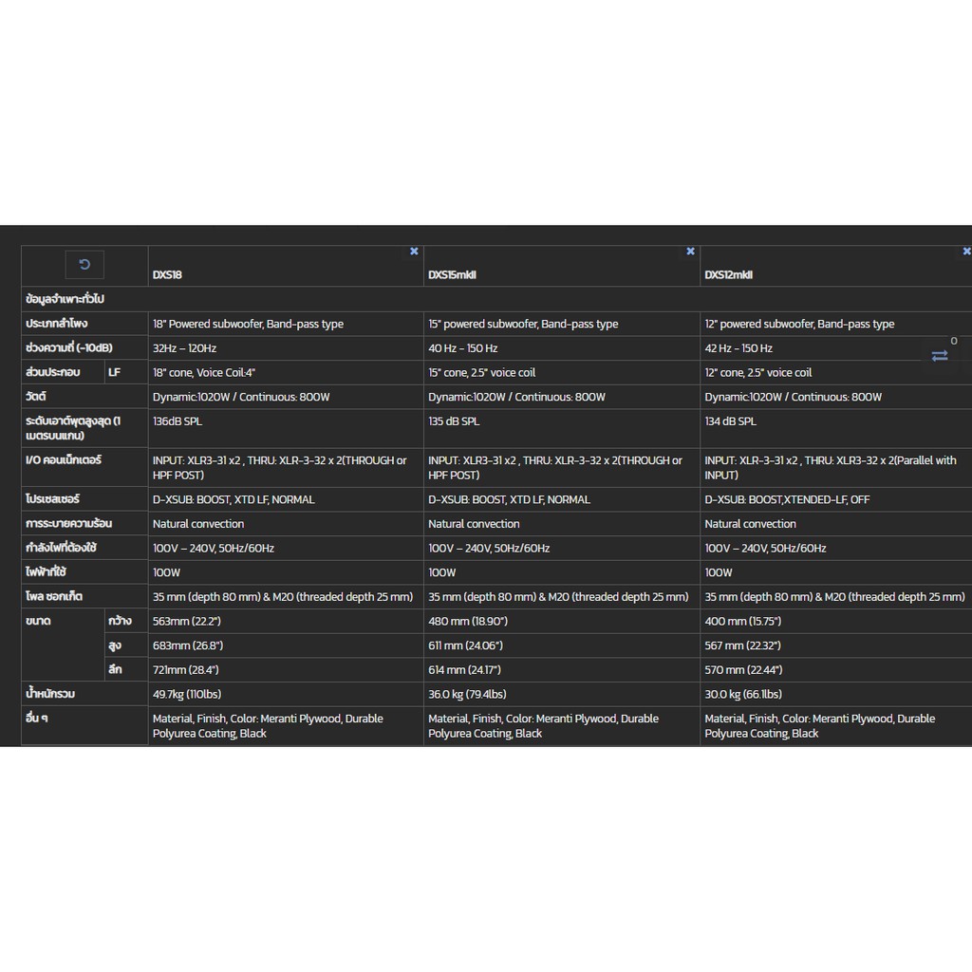Click the 136dB SPL value
The width and height of the screenshot is (972, 972).
(178, 421)
